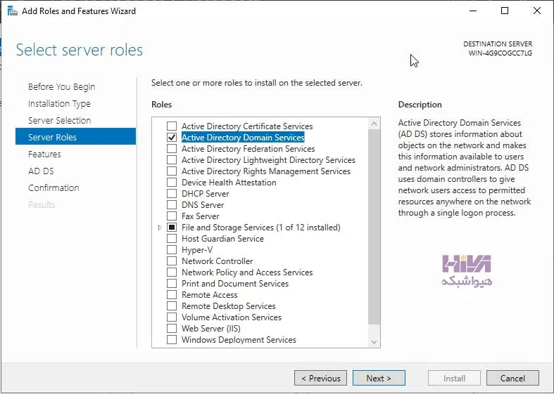Click the wizard icon in title bar
Image resolution: width=554 pixels, height=394 pixels.
coord(13,11)
